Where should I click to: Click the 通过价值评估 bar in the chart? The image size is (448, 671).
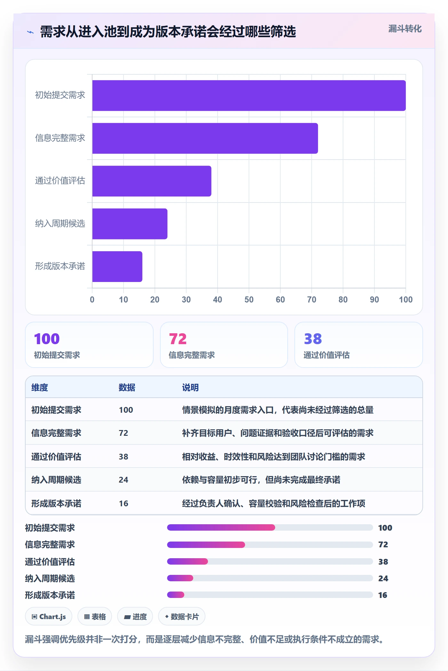(x=152, y=181)
